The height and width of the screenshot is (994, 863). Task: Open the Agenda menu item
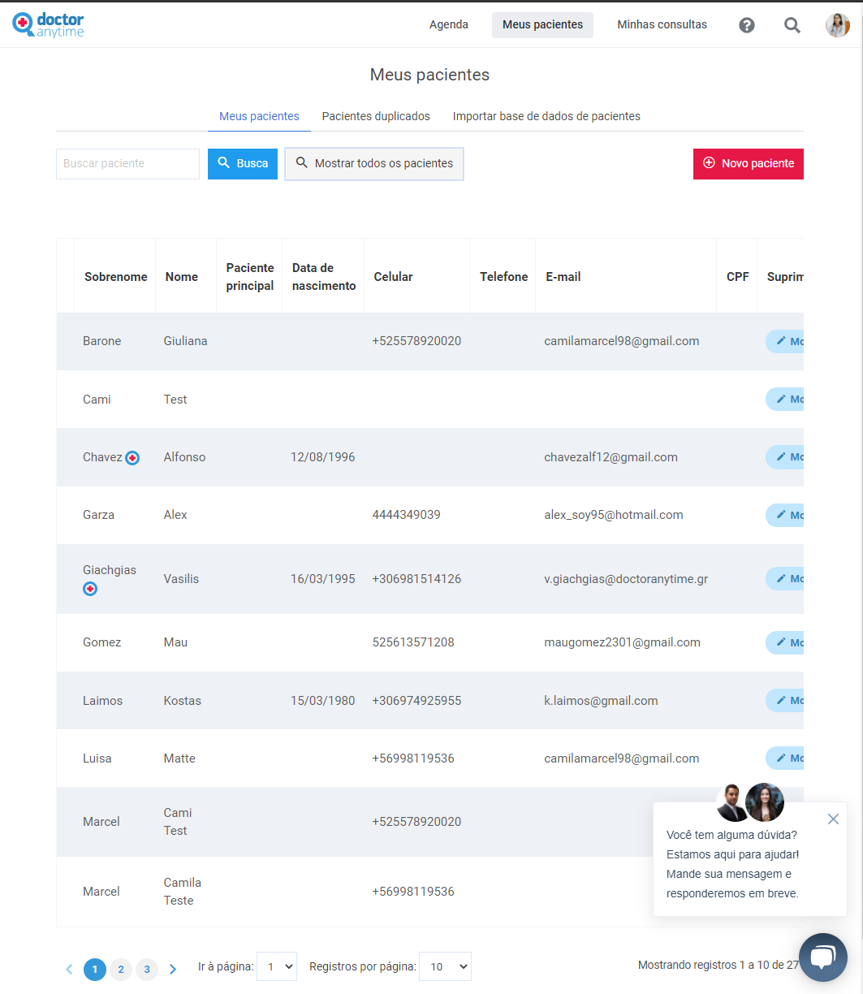(x=449, y=24)
